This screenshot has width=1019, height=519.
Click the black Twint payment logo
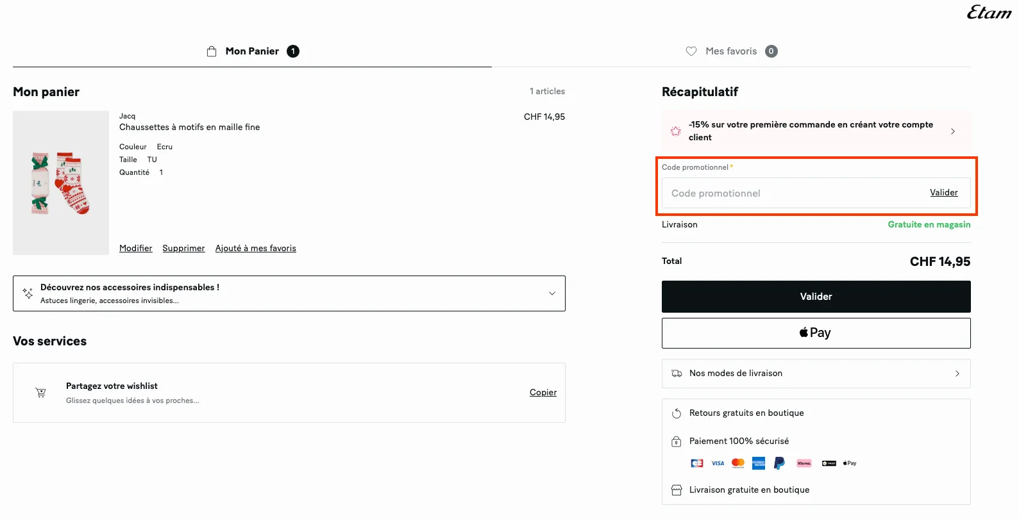point(829,463)
